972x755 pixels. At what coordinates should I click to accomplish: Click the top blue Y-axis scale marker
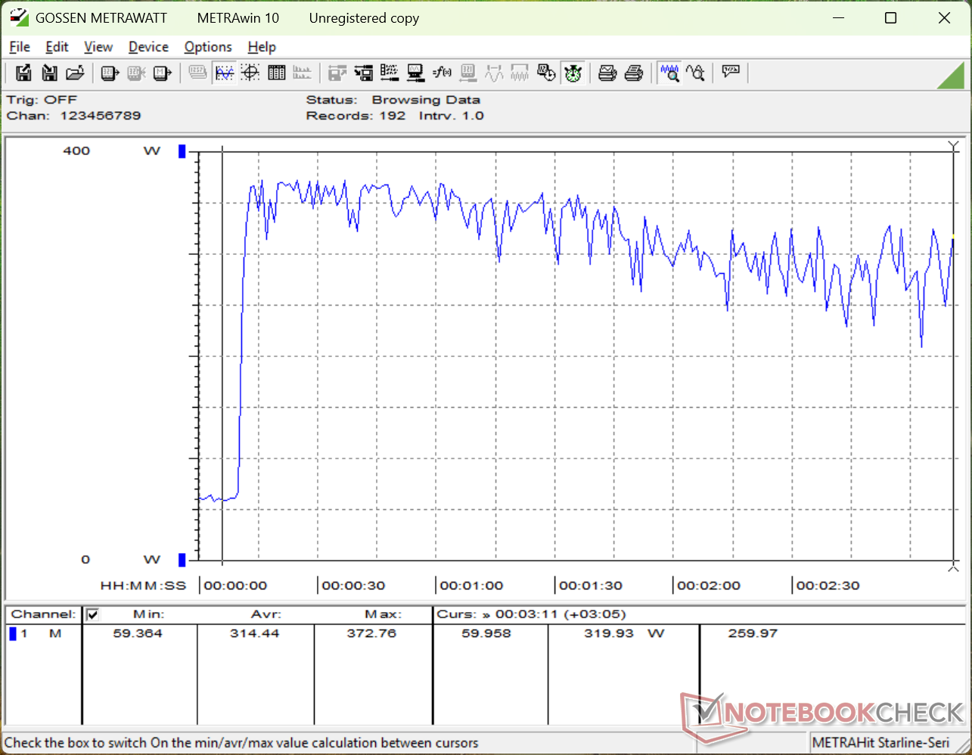[x=182, y=151]
